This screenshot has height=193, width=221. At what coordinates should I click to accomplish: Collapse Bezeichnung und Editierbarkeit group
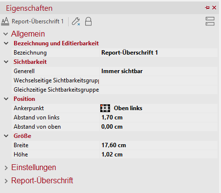click(x=6, y=43)
